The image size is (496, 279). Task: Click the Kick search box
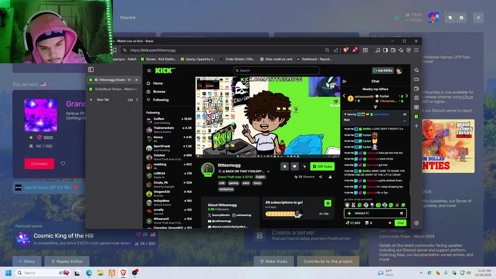(277, 71)
